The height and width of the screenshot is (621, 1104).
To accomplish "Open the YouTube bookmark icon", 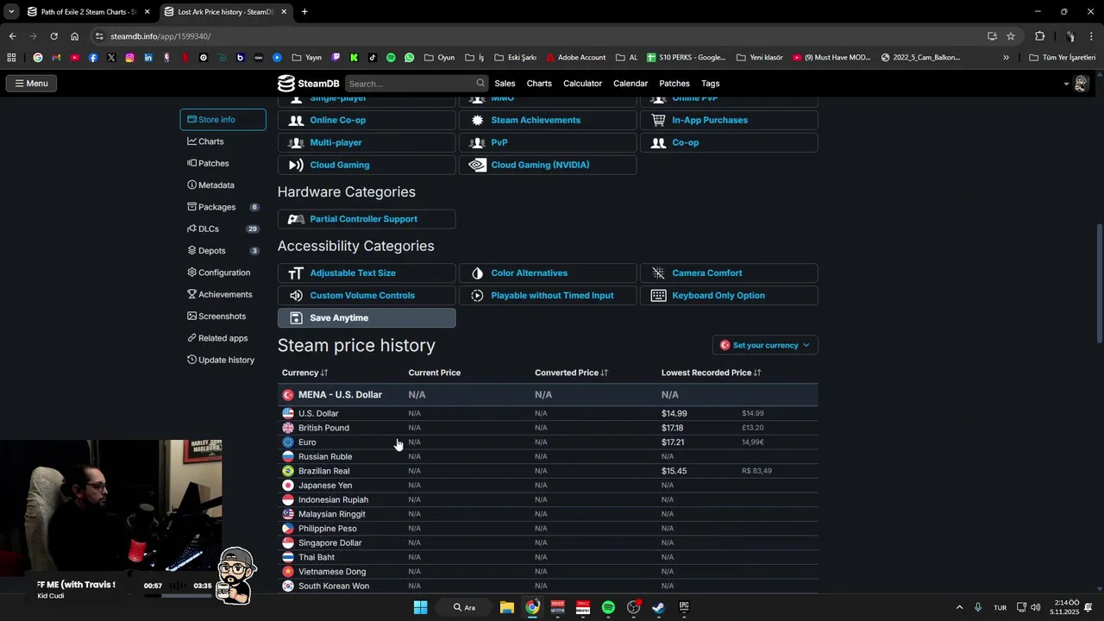I will pos(74,58).
